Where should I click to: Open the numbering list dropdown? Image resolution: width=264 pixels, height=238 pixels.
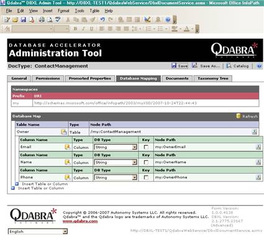154,29
